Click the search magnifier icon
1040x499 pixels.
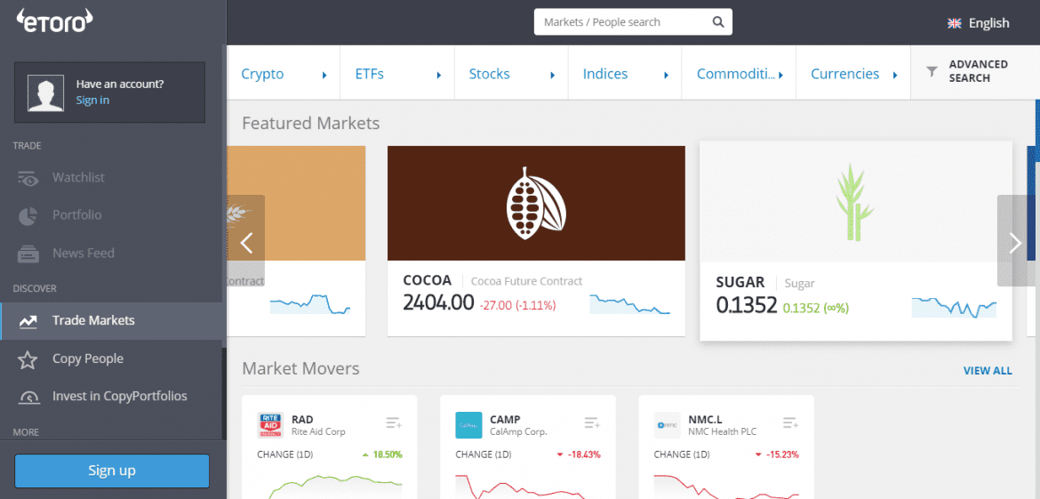pos(718,22)
